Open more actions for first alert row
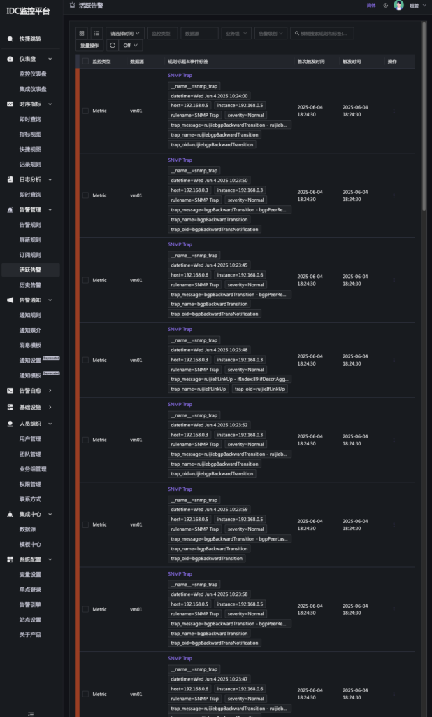The height and width of the screenshot is (717, 432). [x=394, y=111]
